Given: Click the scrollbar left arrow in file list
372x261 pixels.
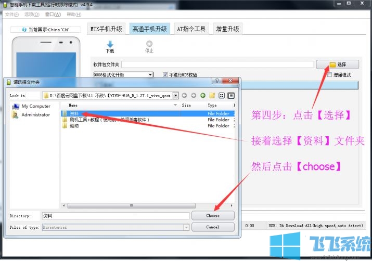Looking at the screenshot, I should [x=64, y=205].
